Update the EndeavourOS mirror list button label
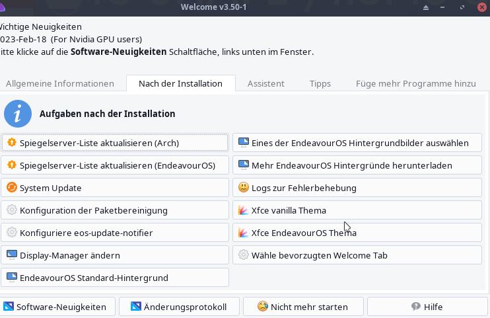 118,165
